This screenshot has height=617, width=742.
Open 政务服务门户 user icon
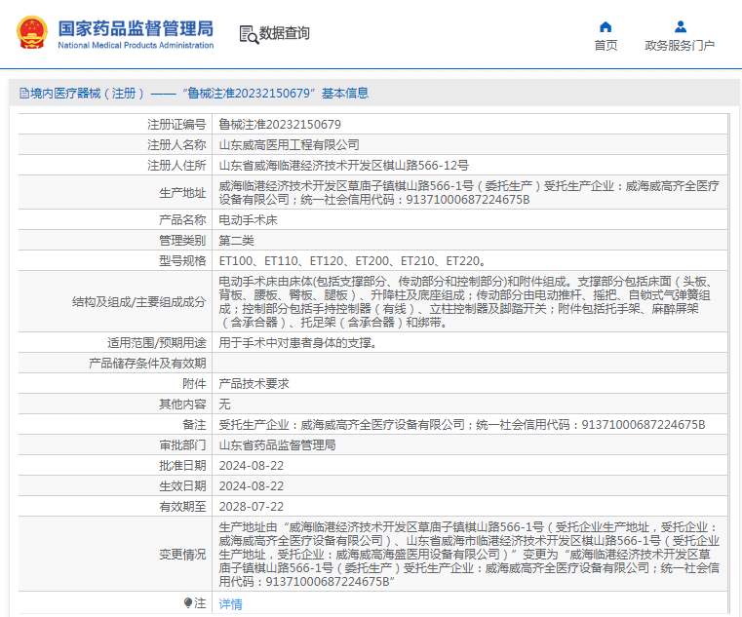pyautogui.click(x=681, y=26)
